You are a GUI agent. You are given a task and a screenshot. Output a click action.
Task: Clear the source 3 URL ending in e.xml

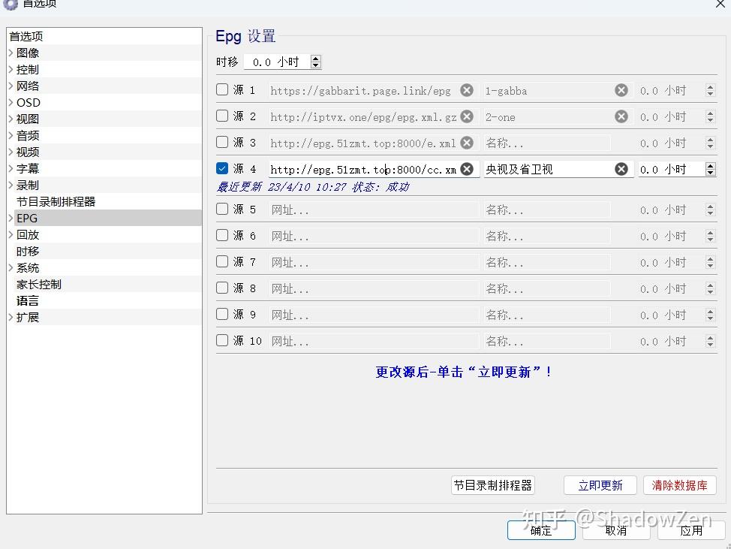click(x=466, y=142)
